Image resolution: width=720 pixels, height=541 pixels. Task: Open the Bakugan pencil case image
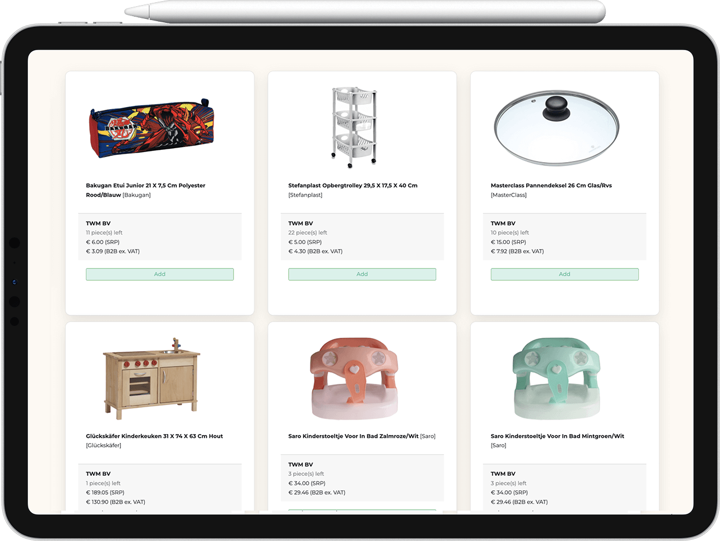click(x=152, y=128)
